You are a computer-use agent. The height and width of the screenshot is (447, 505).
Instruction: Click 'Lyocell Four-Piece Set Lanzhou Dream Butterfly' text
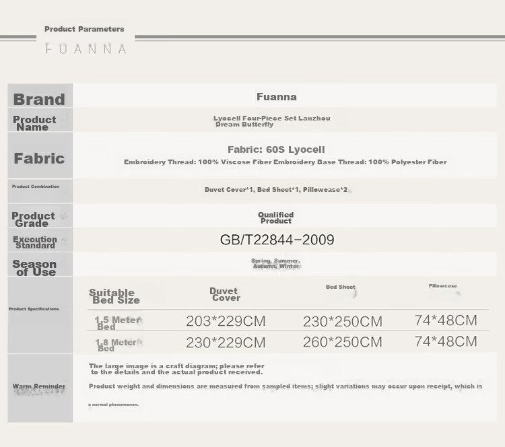point(272,121)
